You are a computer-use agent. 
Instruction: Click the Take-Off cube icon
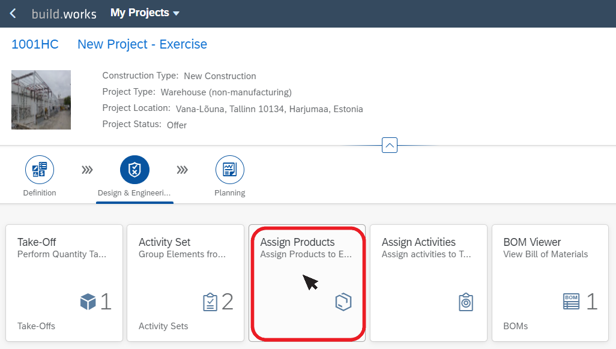pyautogui.click(x=88, y=302)
